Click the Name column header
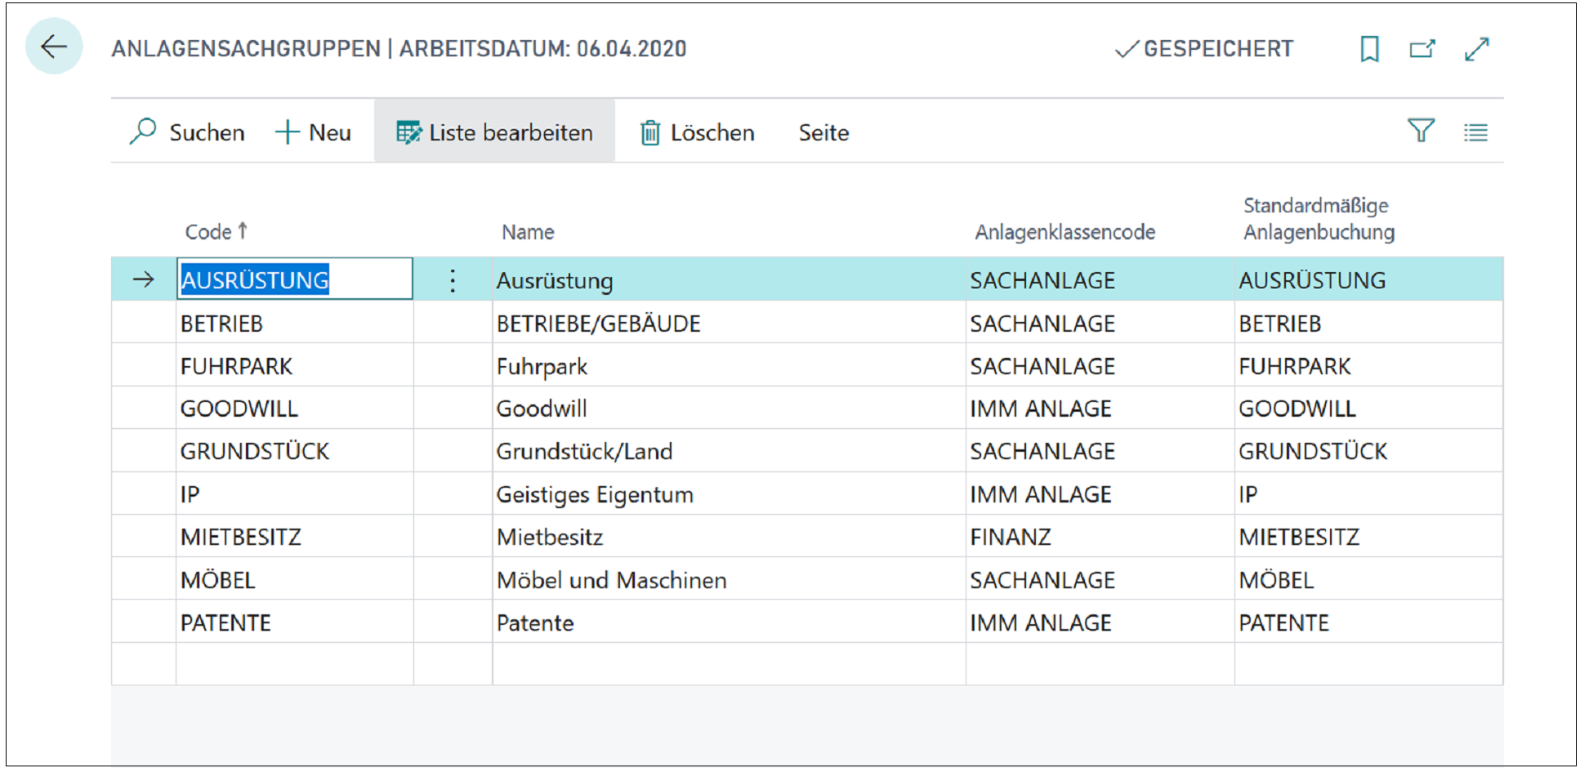 528,232
